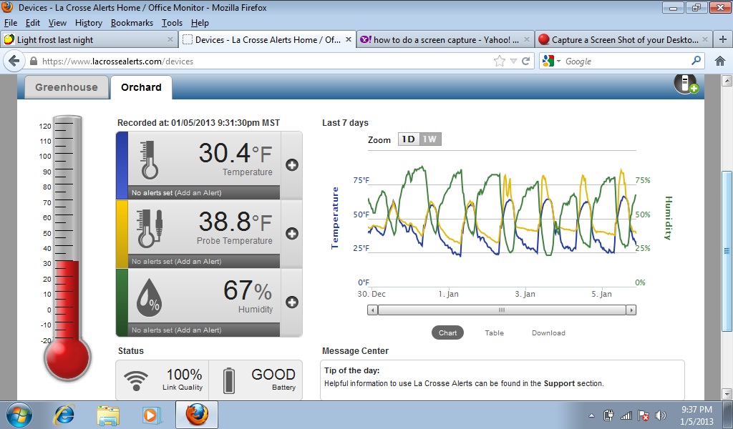Close the Devices La Crosse Alerts tab
733x429 pixels.
(349, 39)
